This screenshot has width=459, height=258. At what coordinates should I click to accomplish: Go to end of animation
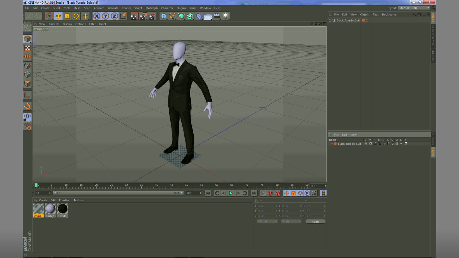click(x=254, y=193)
